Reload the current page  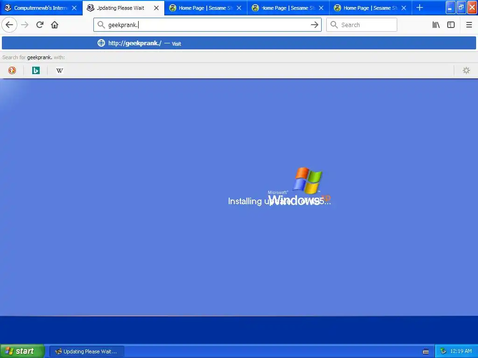point(40,25)
